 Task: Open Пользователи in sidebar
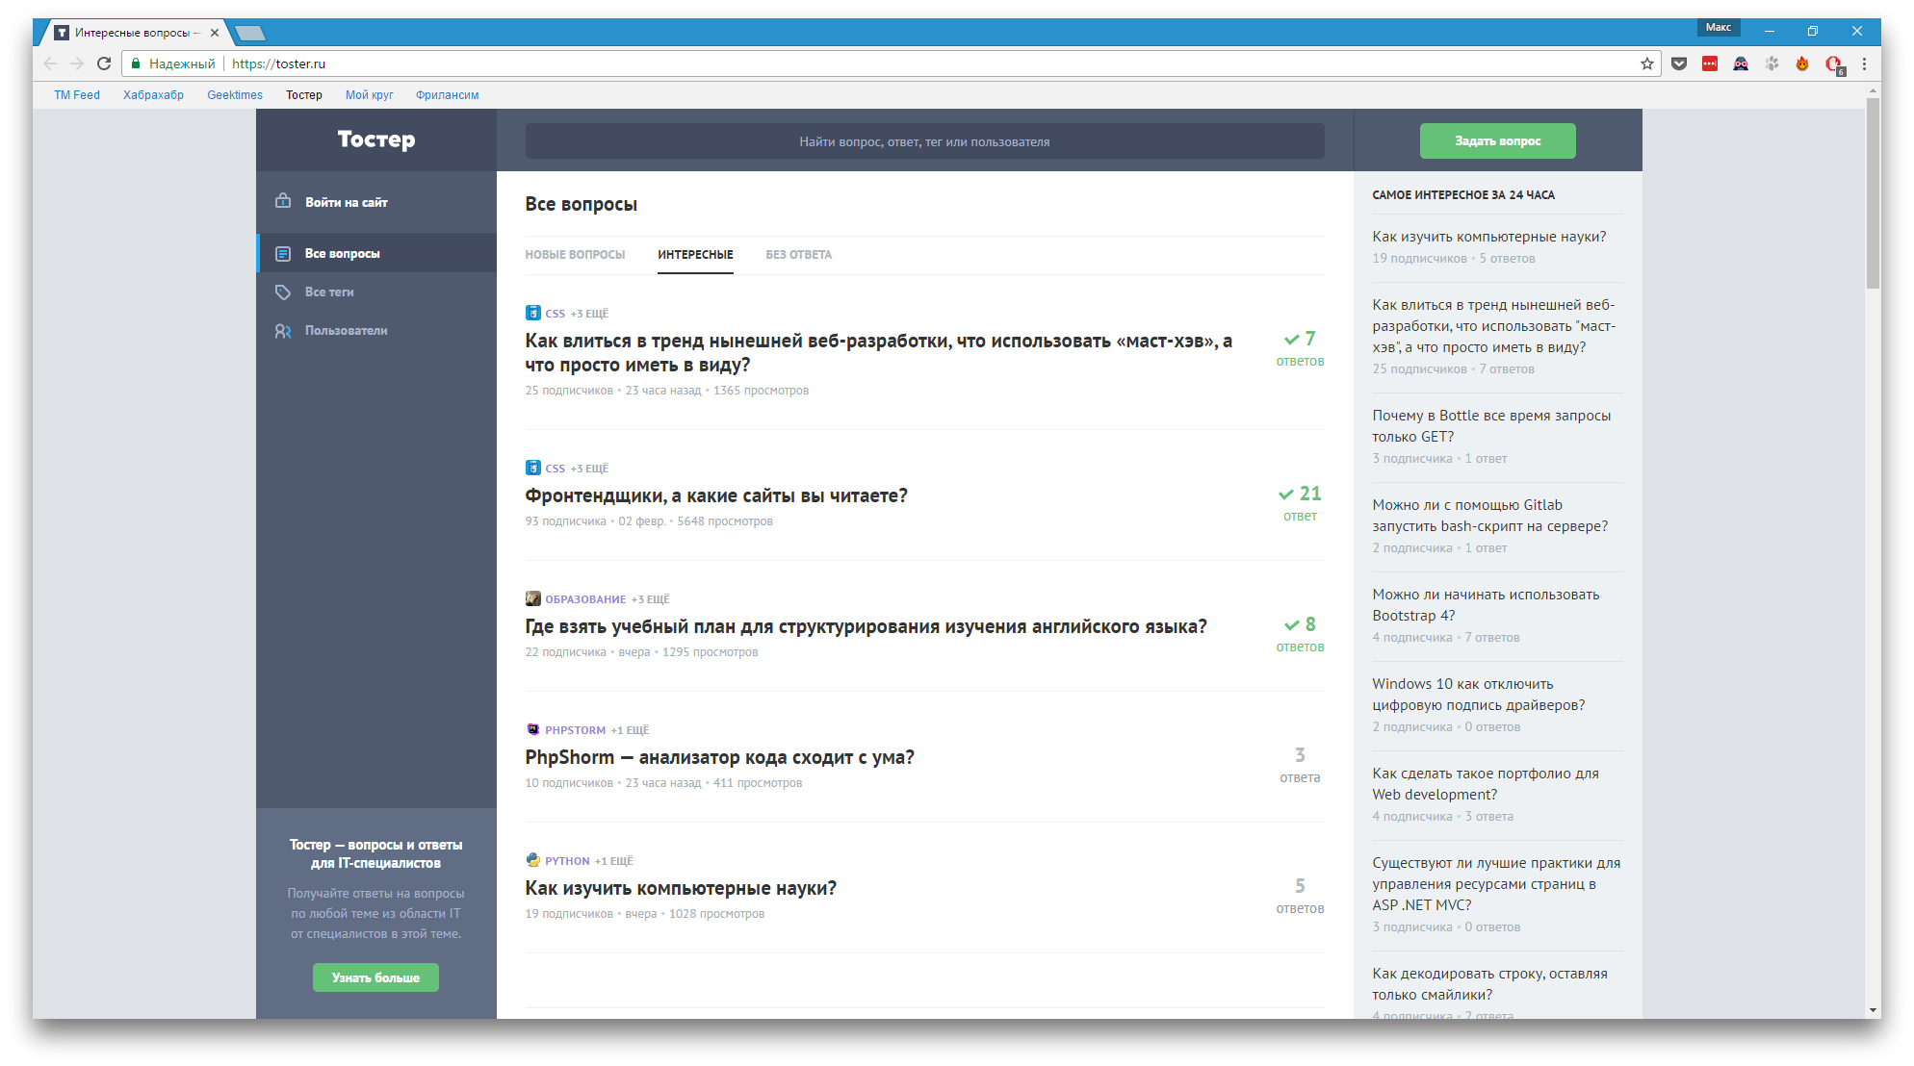pos(346,330)
